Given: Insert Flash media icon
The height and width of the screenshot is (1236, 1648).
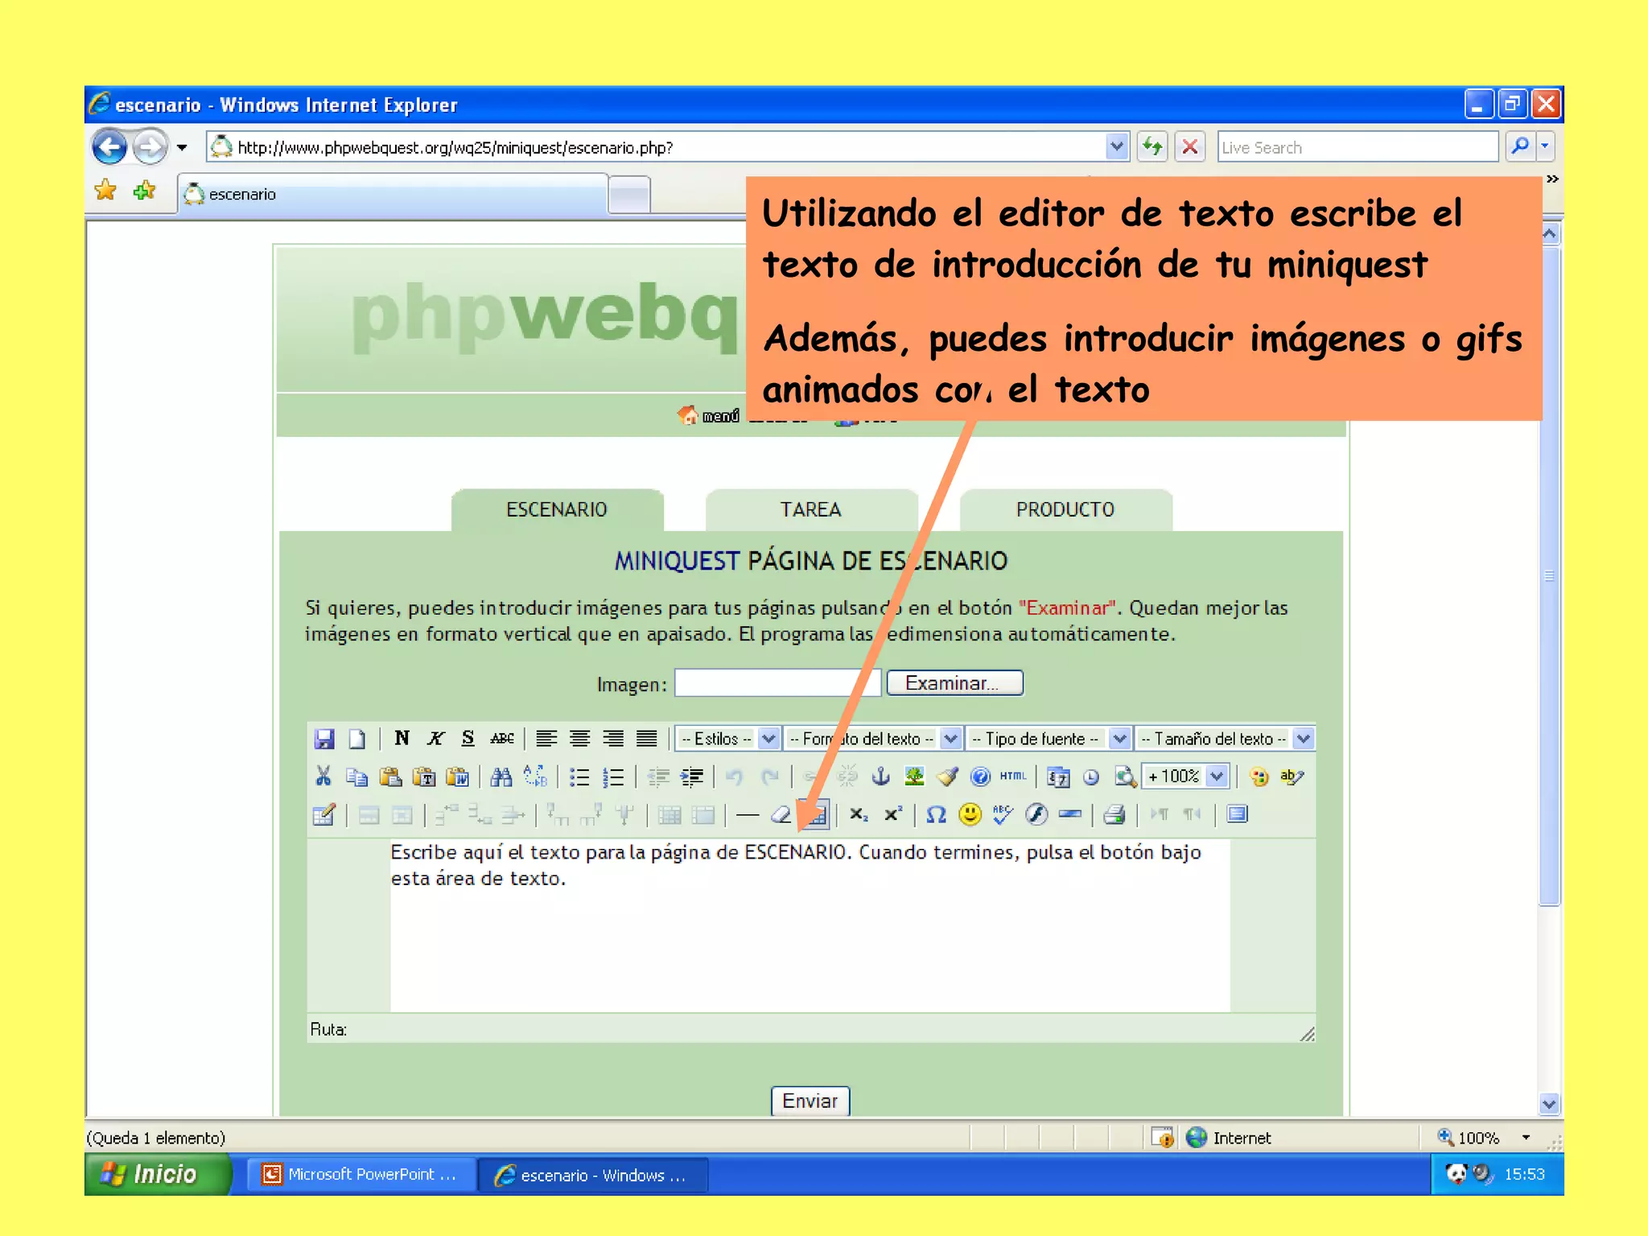Looking at the screenshot, I should pos(1036,815).
